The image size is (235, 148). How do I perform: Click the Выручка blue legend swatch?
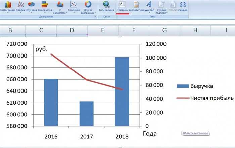click(x=183, y=86)
